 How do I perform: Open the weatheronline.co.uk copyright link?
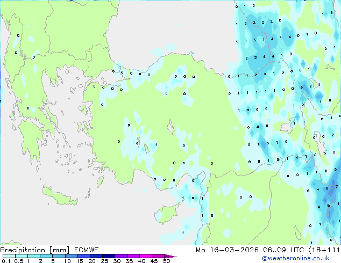point(296,258)
